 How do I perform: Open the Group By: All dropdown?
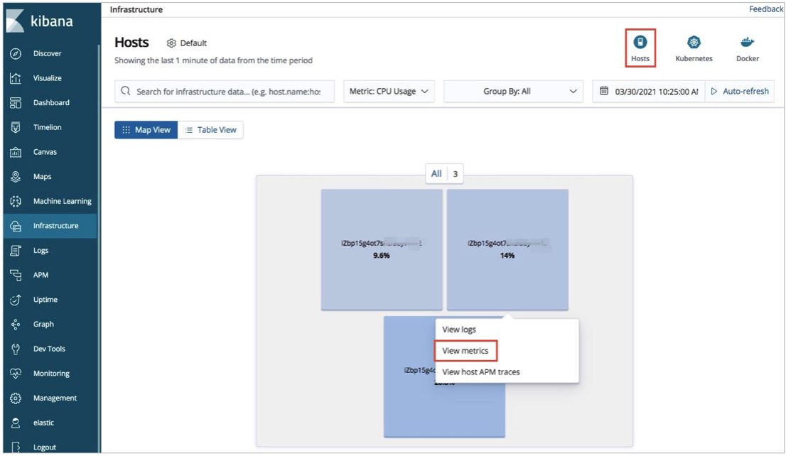(x=513, y=91)
